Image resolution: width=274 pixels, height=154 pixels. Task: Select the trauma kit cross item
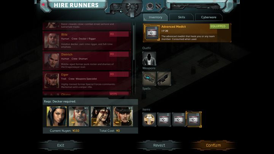[149, 119]
